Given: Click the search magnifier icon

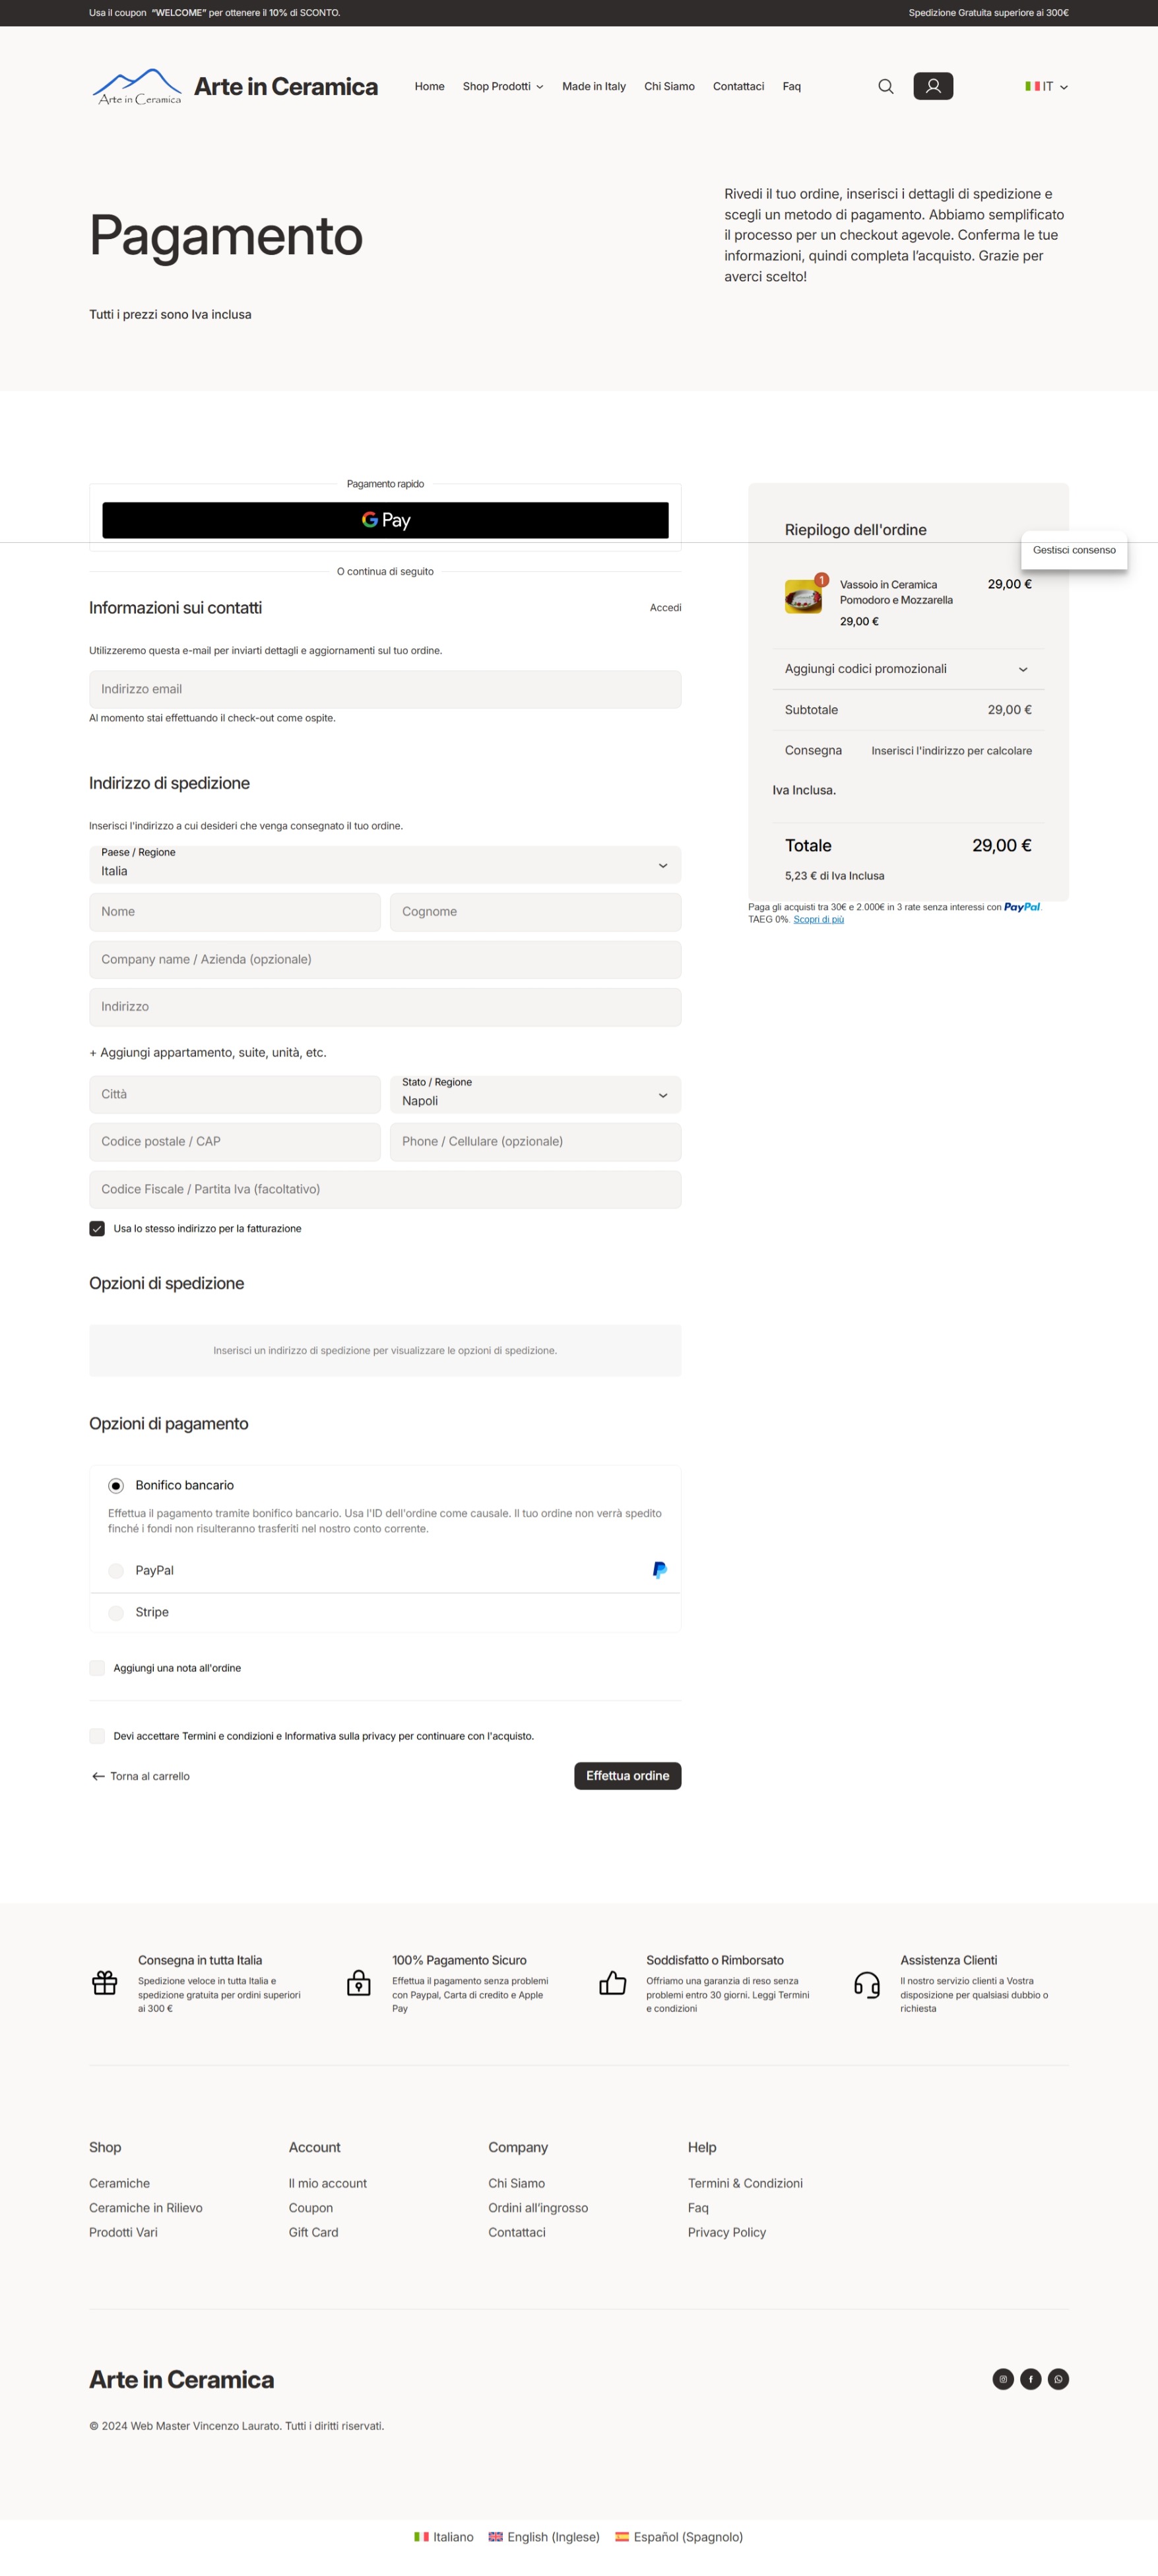Looking at the screenshot, I should [885, 87].
